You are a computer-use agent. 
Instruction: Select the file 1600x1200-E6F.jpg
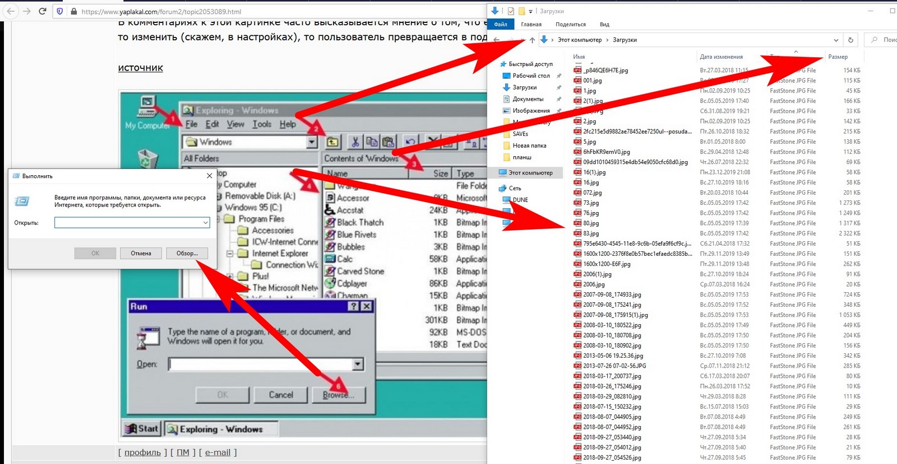click(607, 264)
